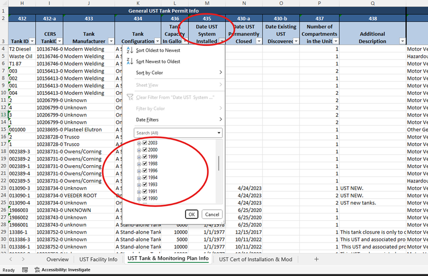Click the macro recording icon in status bar
Screen dimensions: 428x276
(25, 270)
